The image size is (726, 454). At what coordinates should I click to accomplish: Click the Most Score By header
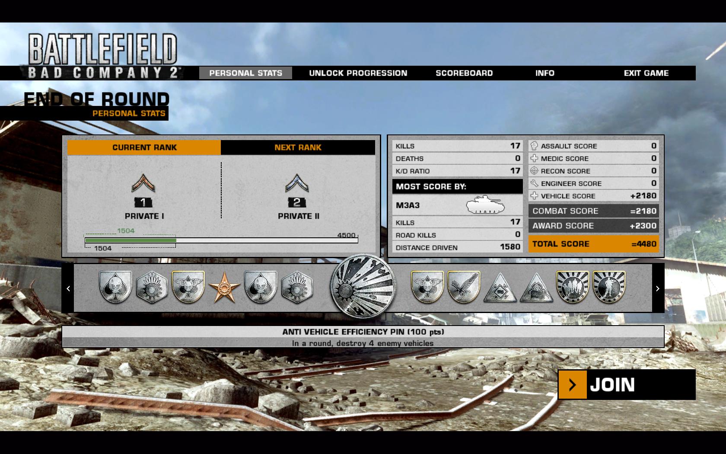point(457,186)
